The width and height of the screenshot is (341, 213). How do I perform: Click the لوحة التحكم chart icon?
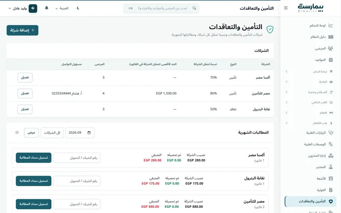click(x=331, y=26)
